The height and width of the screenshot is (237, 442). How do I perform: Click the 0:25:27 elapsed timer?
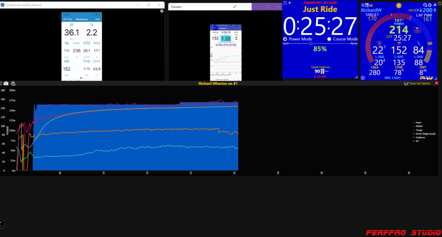(x=320, y=26)
